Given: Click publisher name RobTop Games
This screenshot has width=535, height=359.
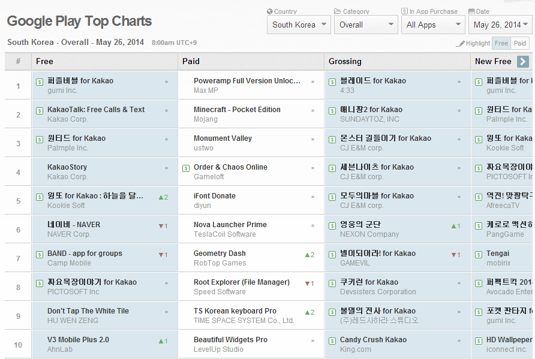Looking at the screenshot, I should point(220,263).
